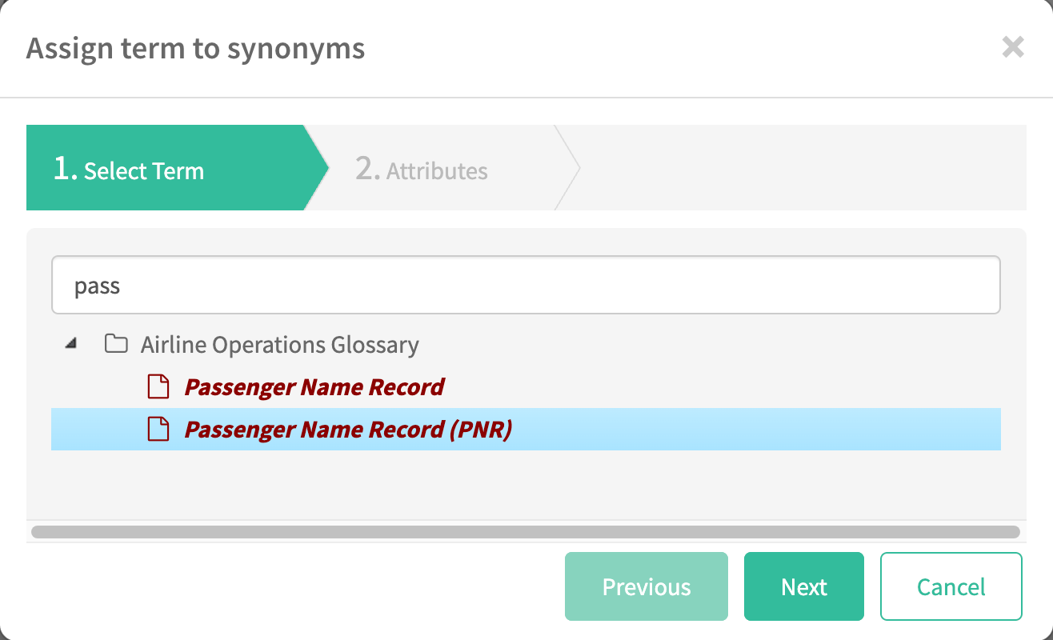
Task: Close the Assign term dialog with X
Action: tap(1012, 47)
